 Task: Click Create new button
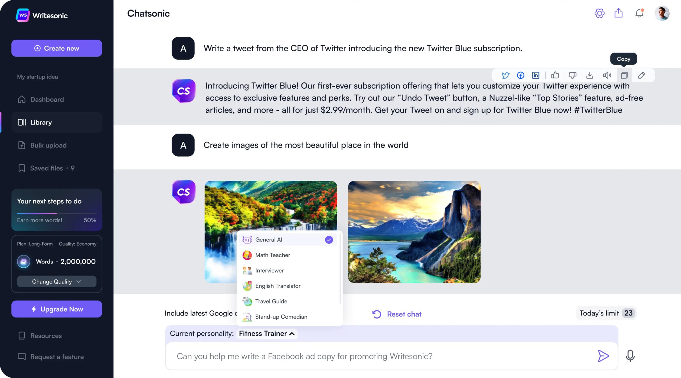click(x=56, y=48)
